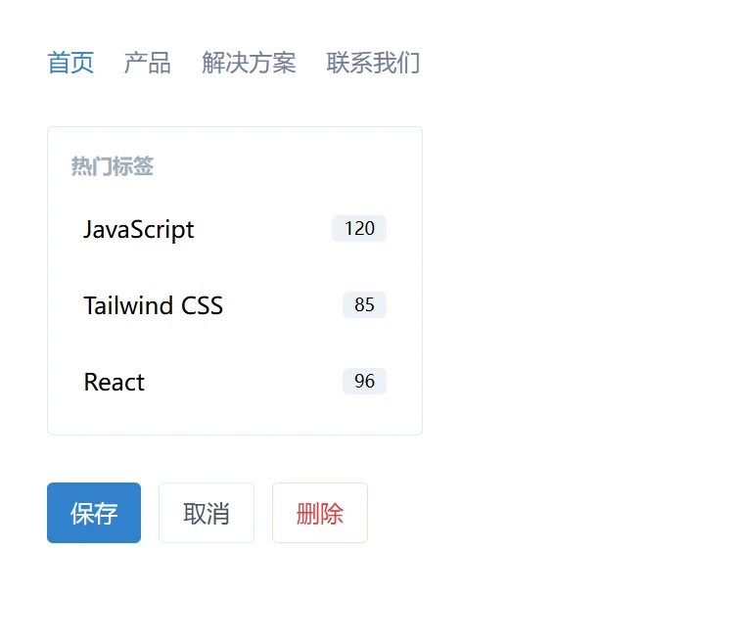The width and height of the screenshot is (739, 643).
Task: Go to the 产品 page
Action: 148,64
